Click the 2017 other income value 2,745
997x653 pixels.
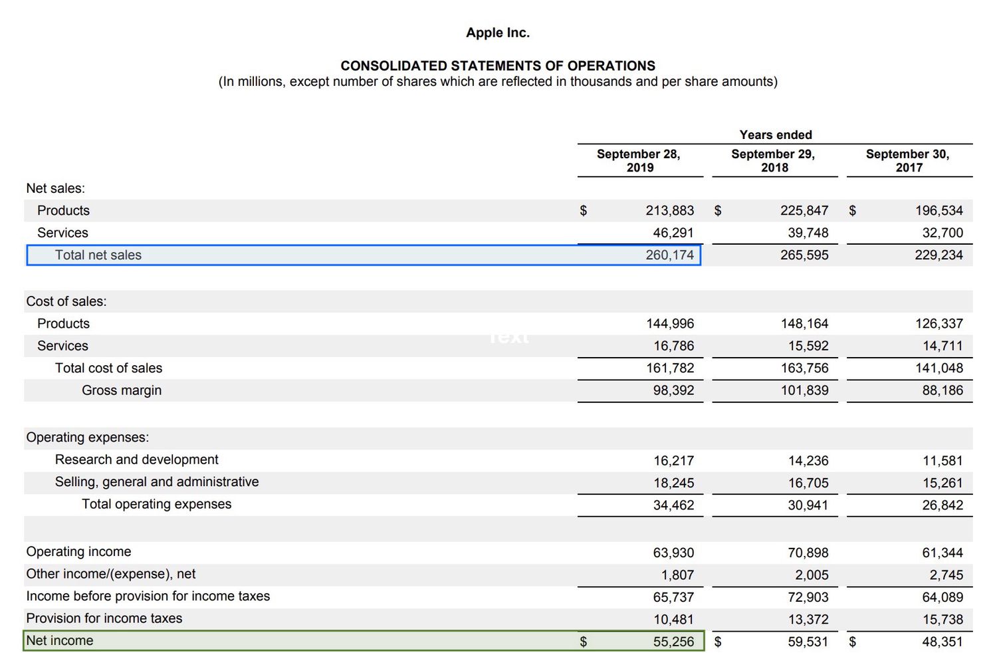(946, 575)
